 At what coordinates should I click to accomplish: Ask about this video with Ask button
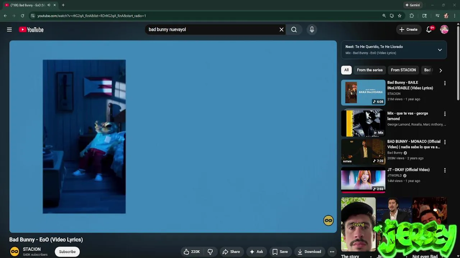(256, 252)
